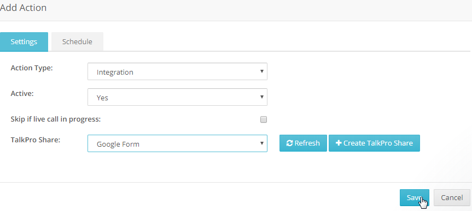Switch to the Settings tab
Viewport: 472px width, 211px height.
[24, 42]
